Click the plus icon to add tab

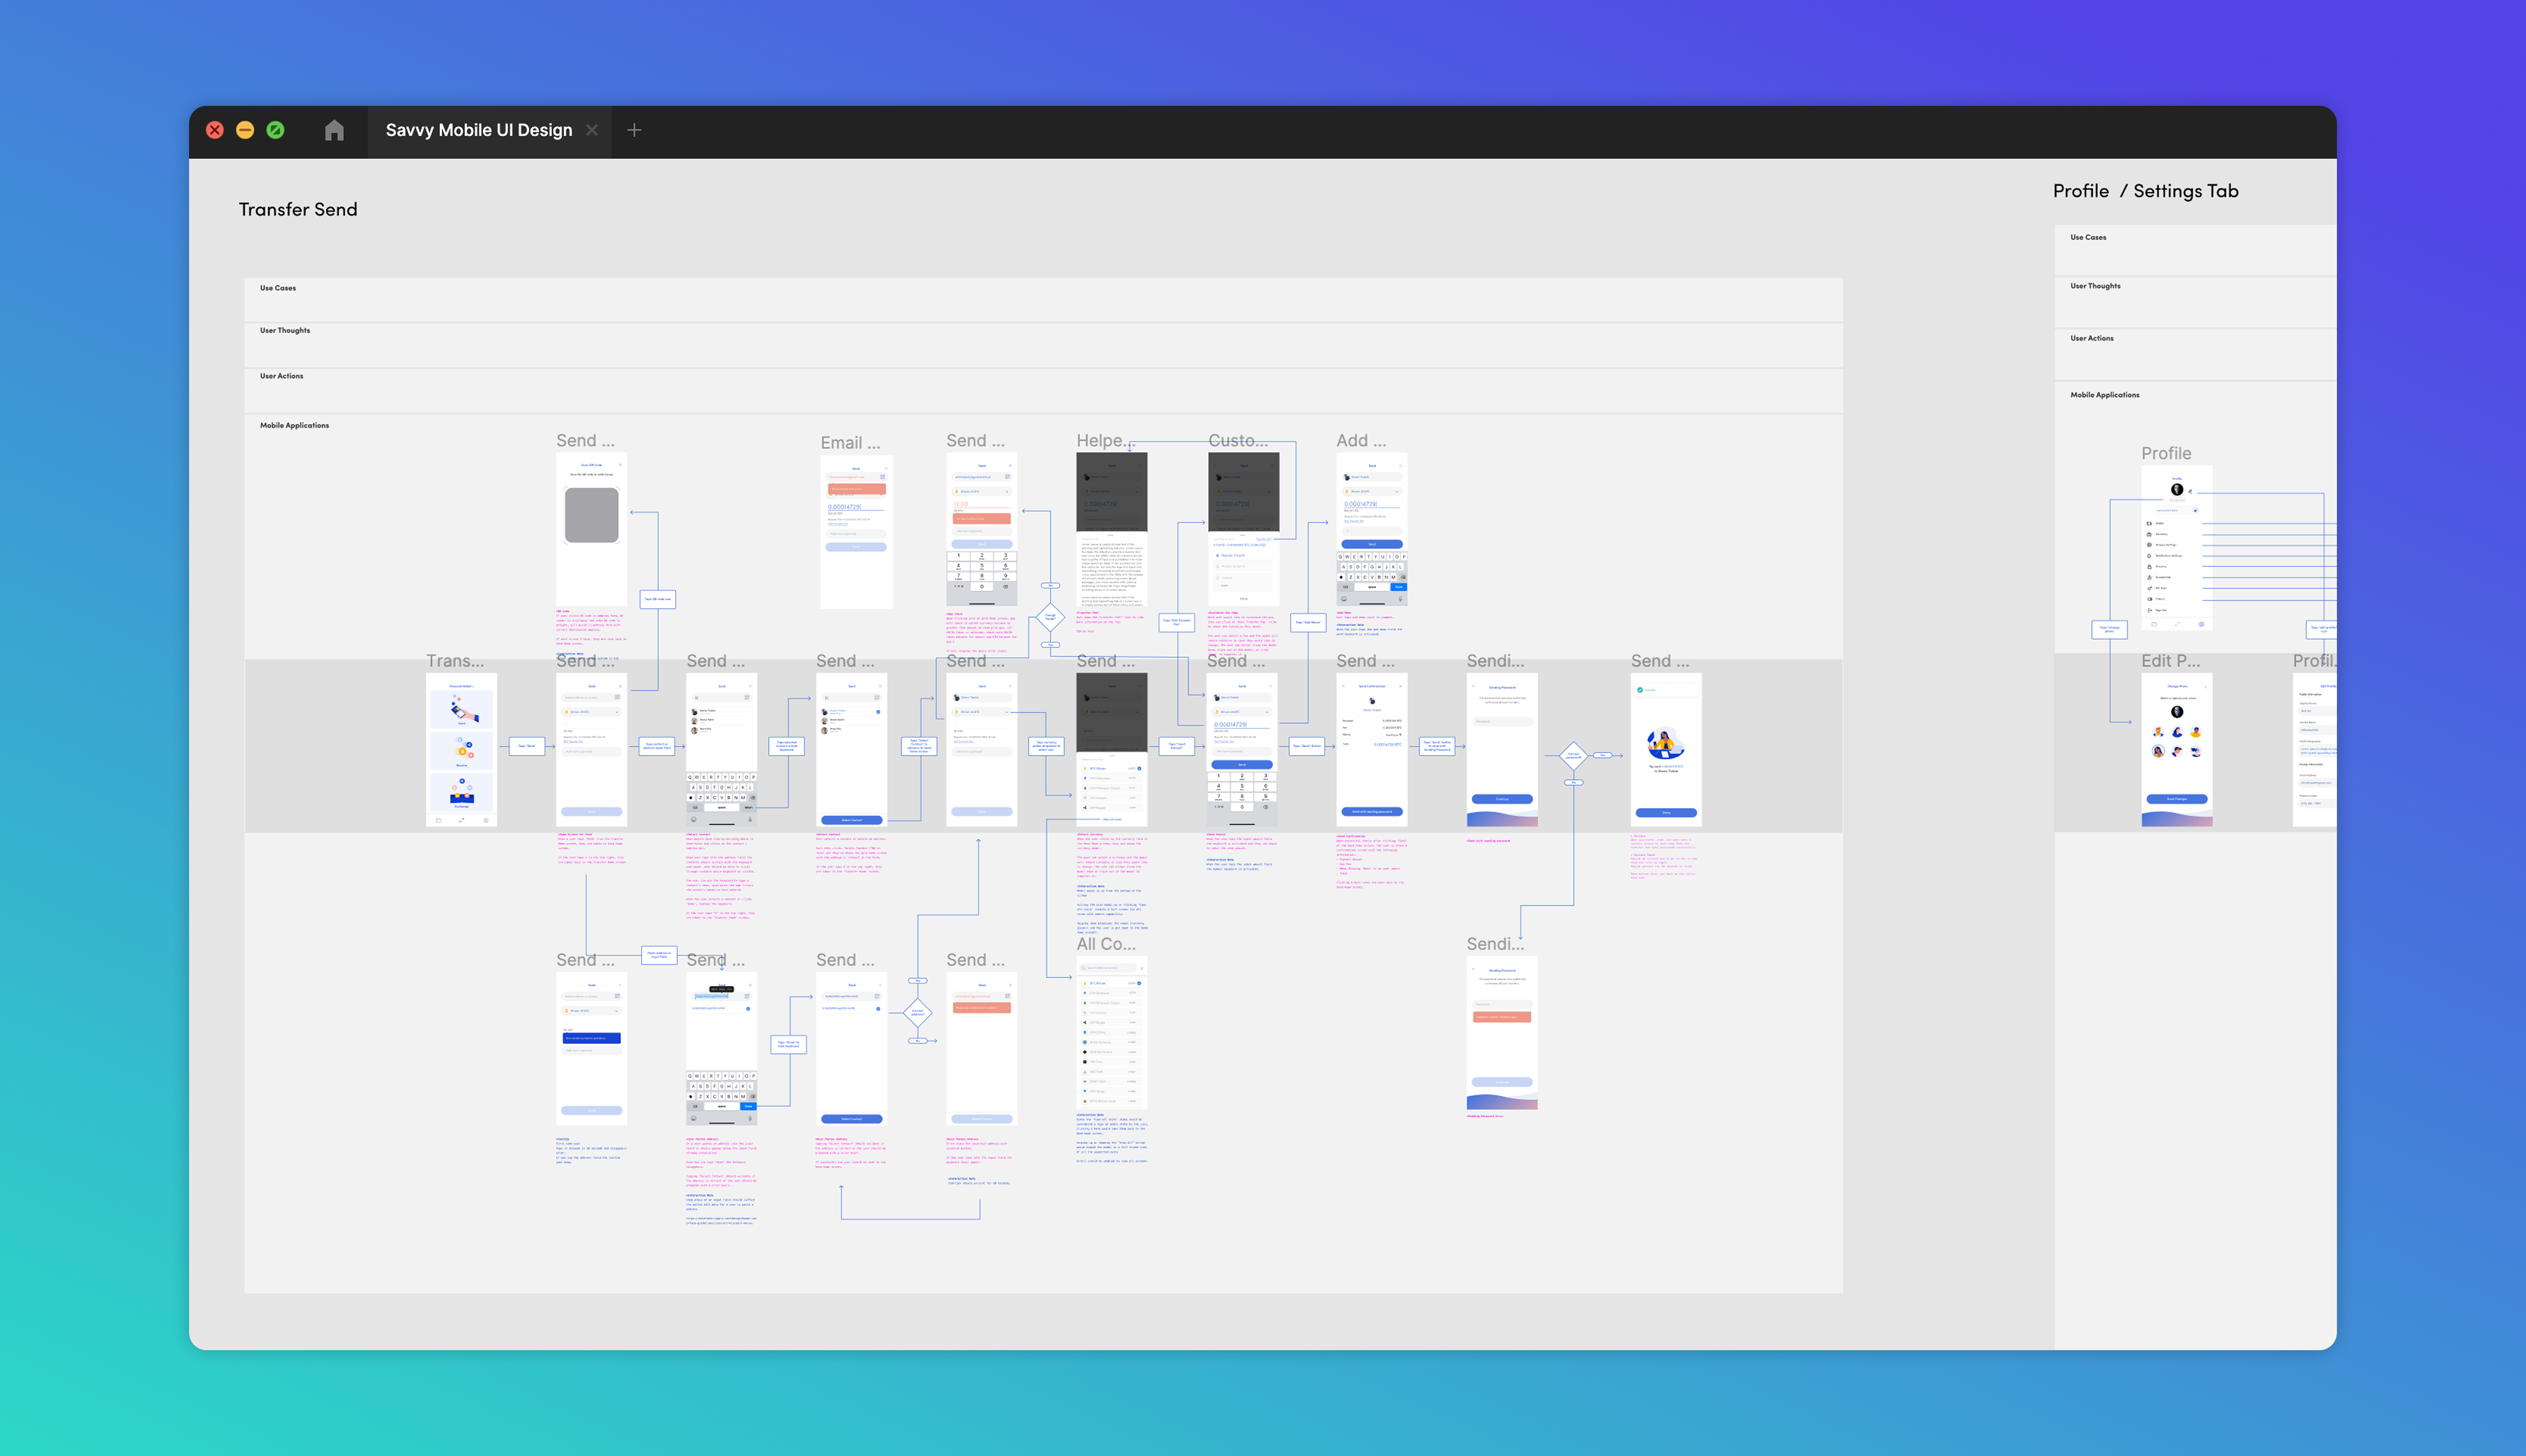point(634,130)
